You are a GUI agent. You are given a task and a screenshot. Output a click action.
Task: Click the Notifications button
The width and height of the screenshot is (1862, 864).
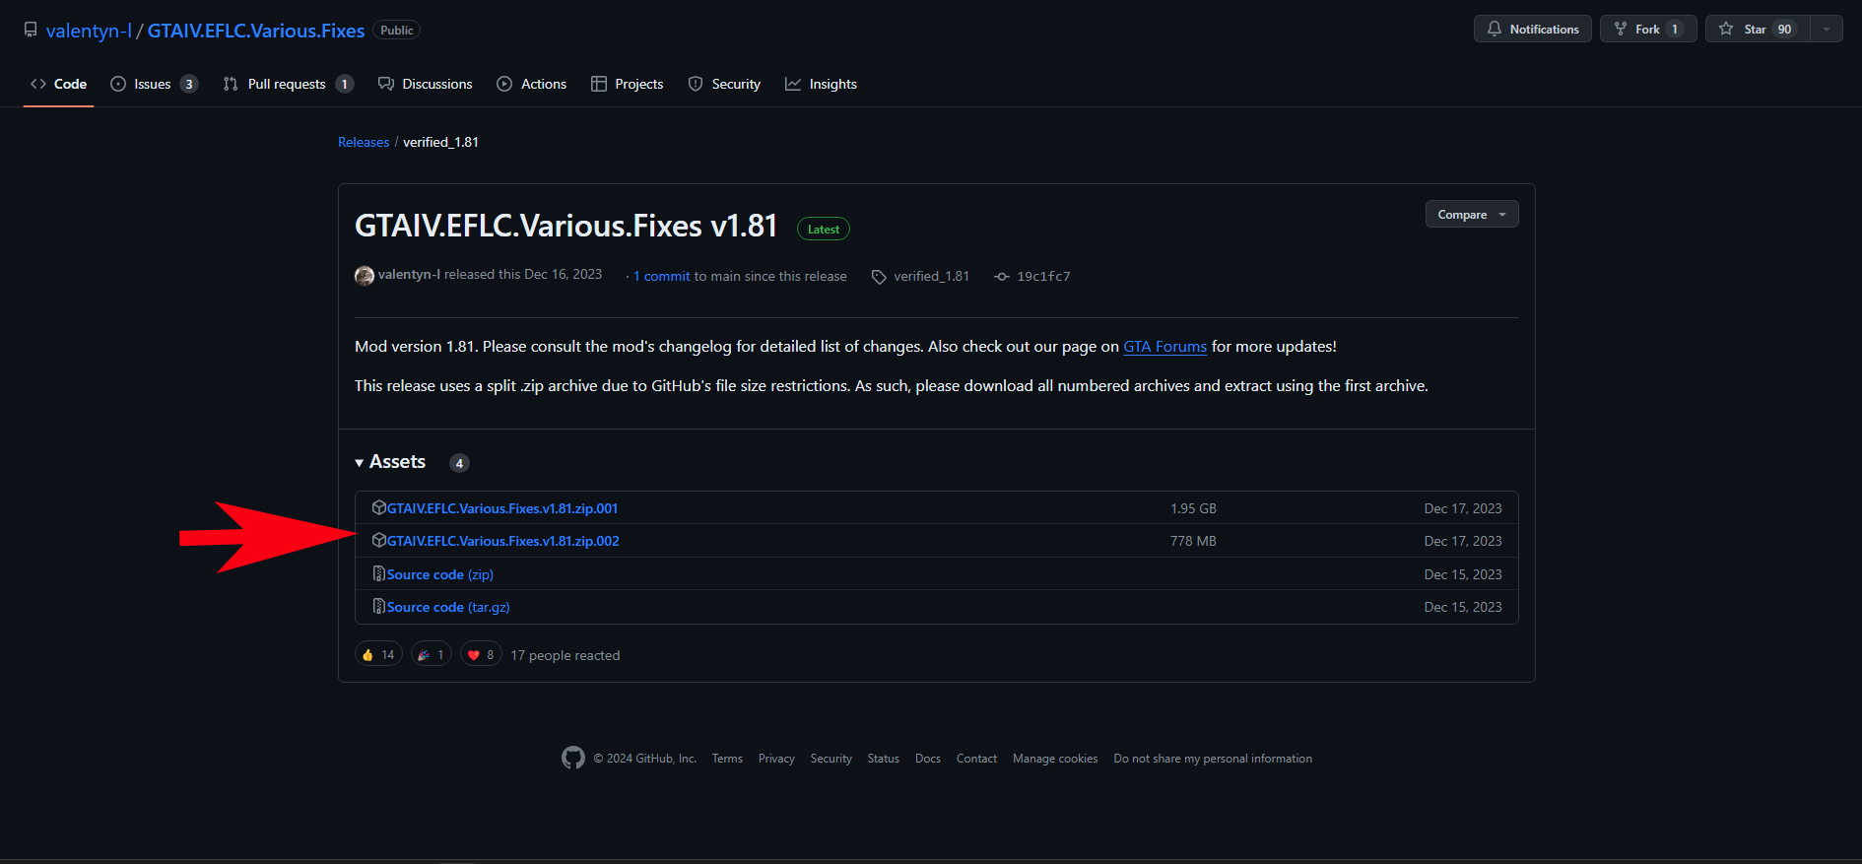pyautogui.click(x=1532, y=30)
